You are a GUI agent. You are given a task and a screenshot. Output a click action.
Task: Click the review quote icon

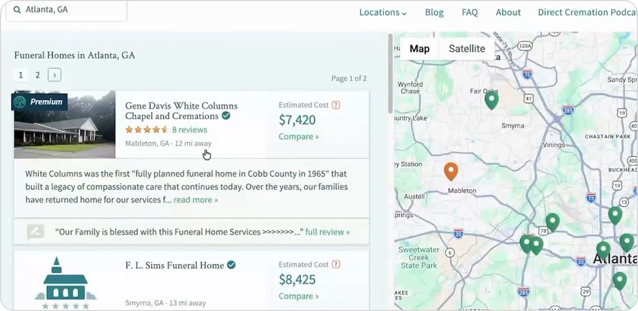pos(35,232)
